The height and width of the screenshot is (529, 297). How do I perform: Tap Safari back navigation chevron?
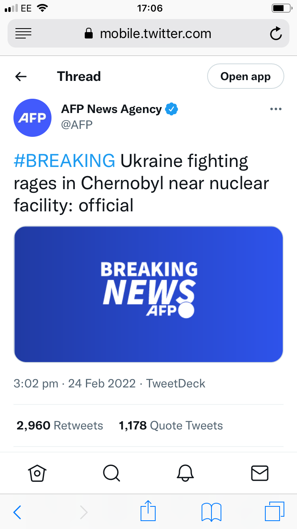click(x=17, y=512)
